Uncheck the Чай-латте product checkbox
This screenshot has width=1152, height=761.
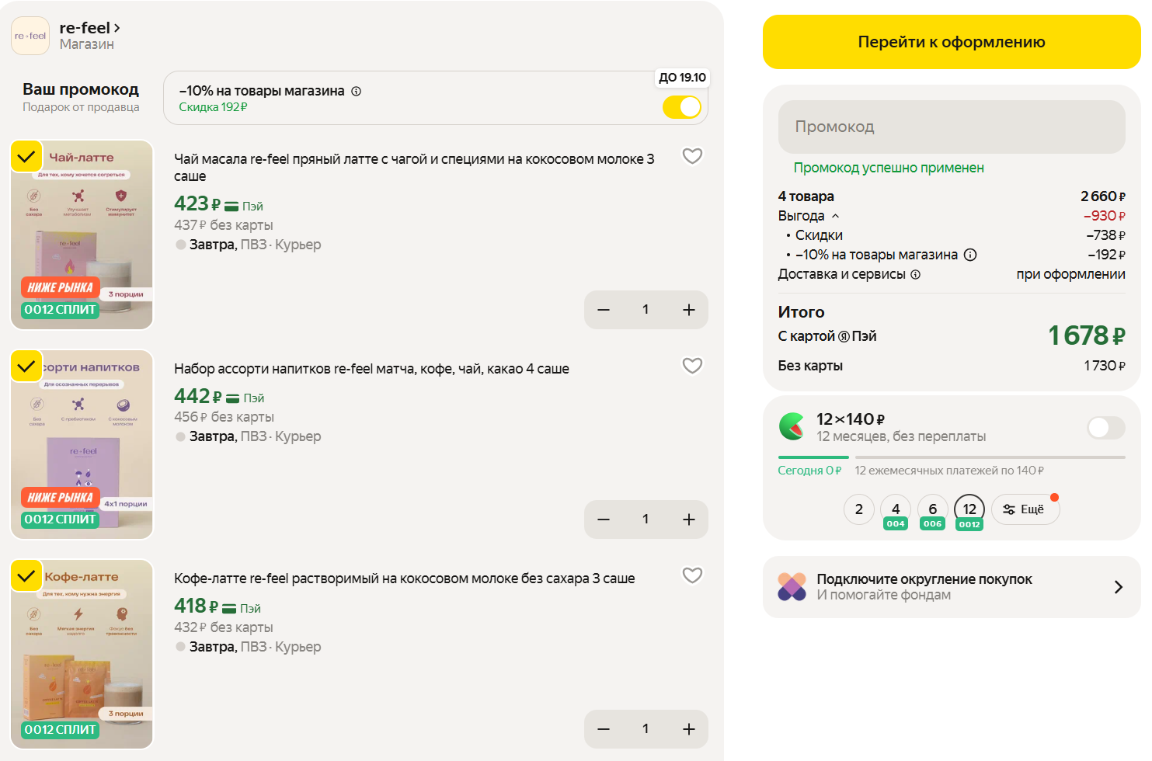(26, 157)
